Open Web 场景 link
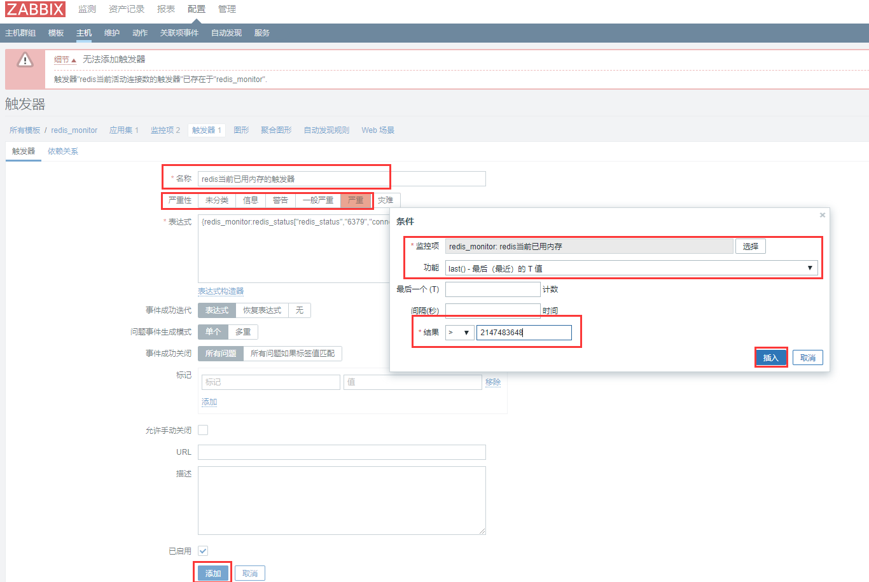This screenshot has width=869, height=582. pos(378,130)
